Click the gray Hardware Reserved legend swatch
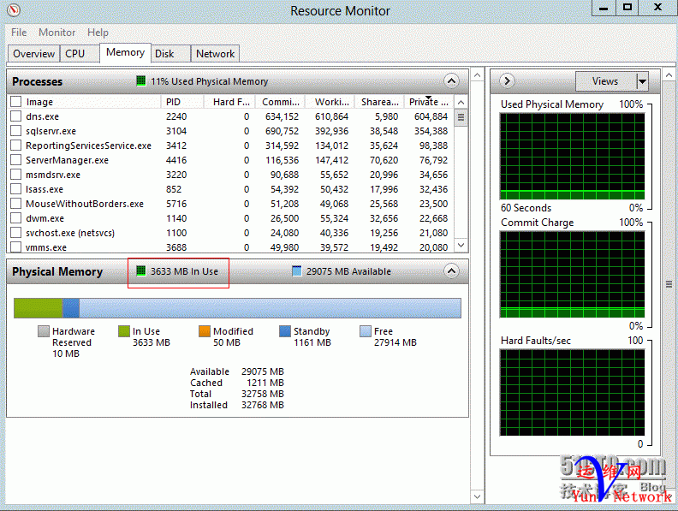This screenshot has width=678, height=511. [44, 331]
